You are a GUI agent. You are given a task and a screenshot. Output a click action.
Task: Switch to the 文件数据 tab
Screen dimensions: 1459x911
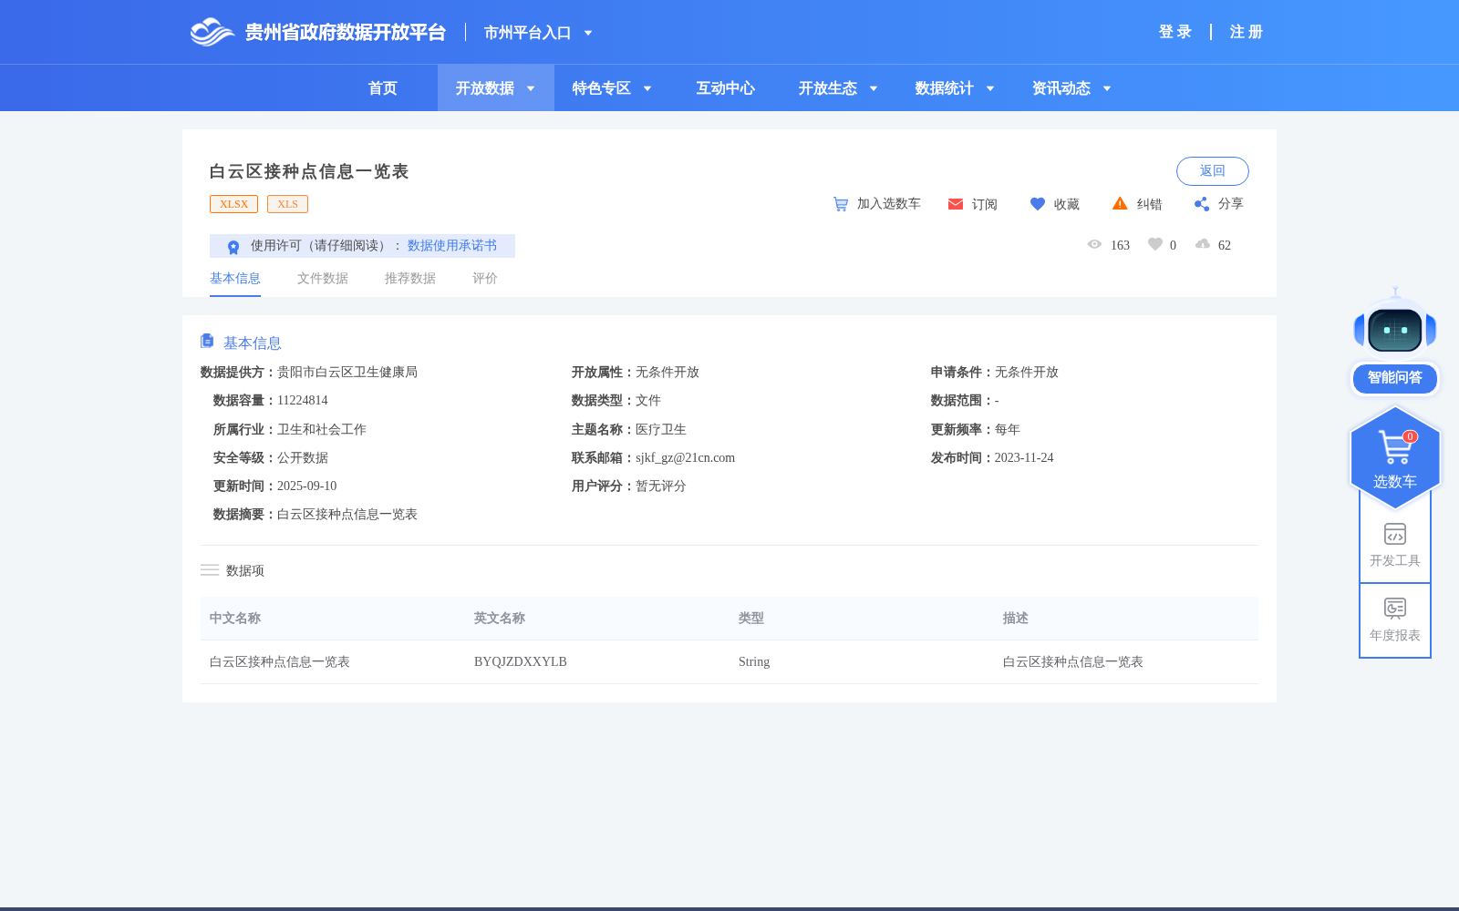(x=323, y=279)
